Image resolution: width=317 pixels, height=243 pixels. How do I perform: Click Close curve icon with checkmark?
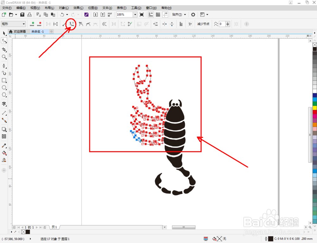tap(130, 24)
